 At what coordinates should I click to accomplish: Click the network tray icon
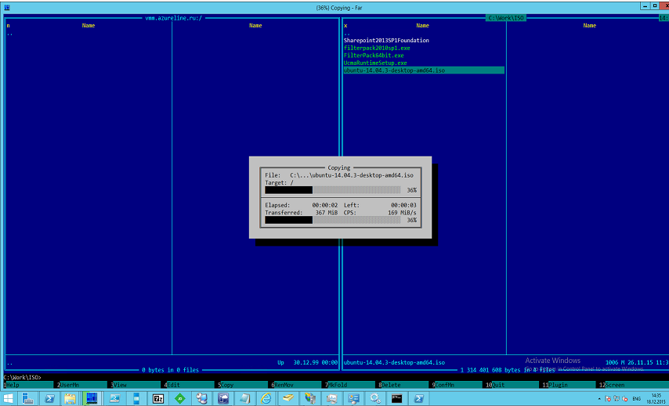point(617,399)
